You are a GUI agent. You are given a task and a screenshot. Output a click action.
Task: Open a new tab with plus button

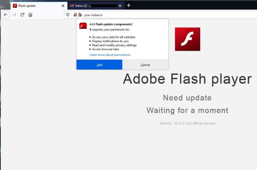(x=128, y=5)
